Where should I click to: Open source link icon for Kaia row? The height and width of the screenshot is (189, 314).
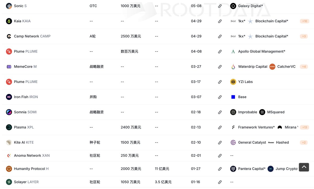point(220,21)
